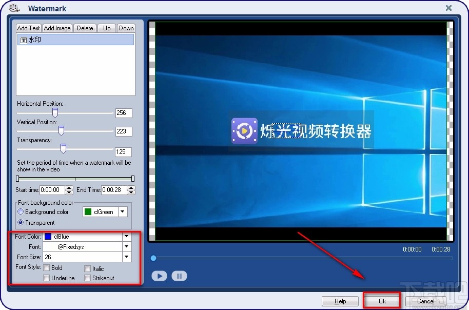Click the right handle of the time range bar

[x=133, y=179]
